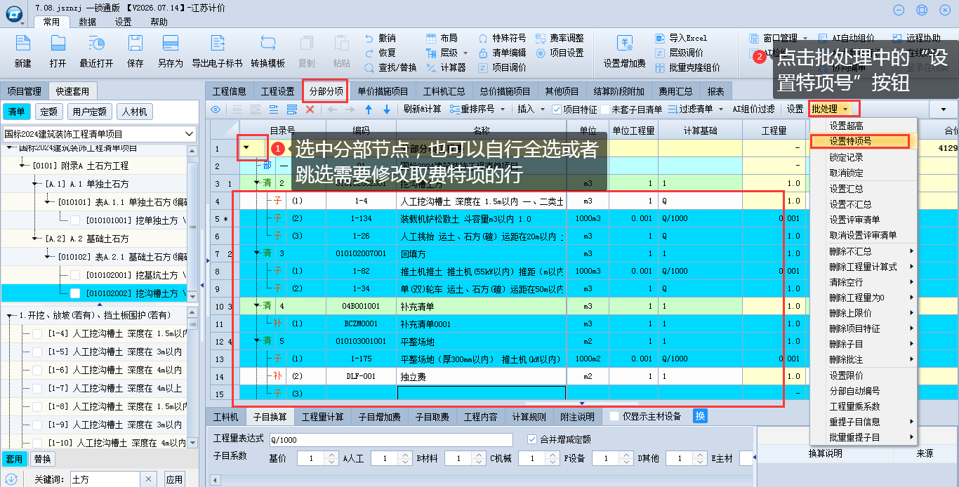Expand the 删除不汇总 submenu
Screen dimensions: 959x487
coord(863,251)
